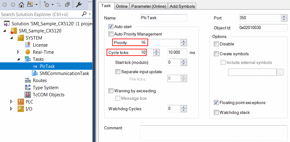Image resolution: width=290 pixels, height=142 pixels.
Task: Click the Home icon in Solution Explorer toolbar
Action: coord(21,5)
